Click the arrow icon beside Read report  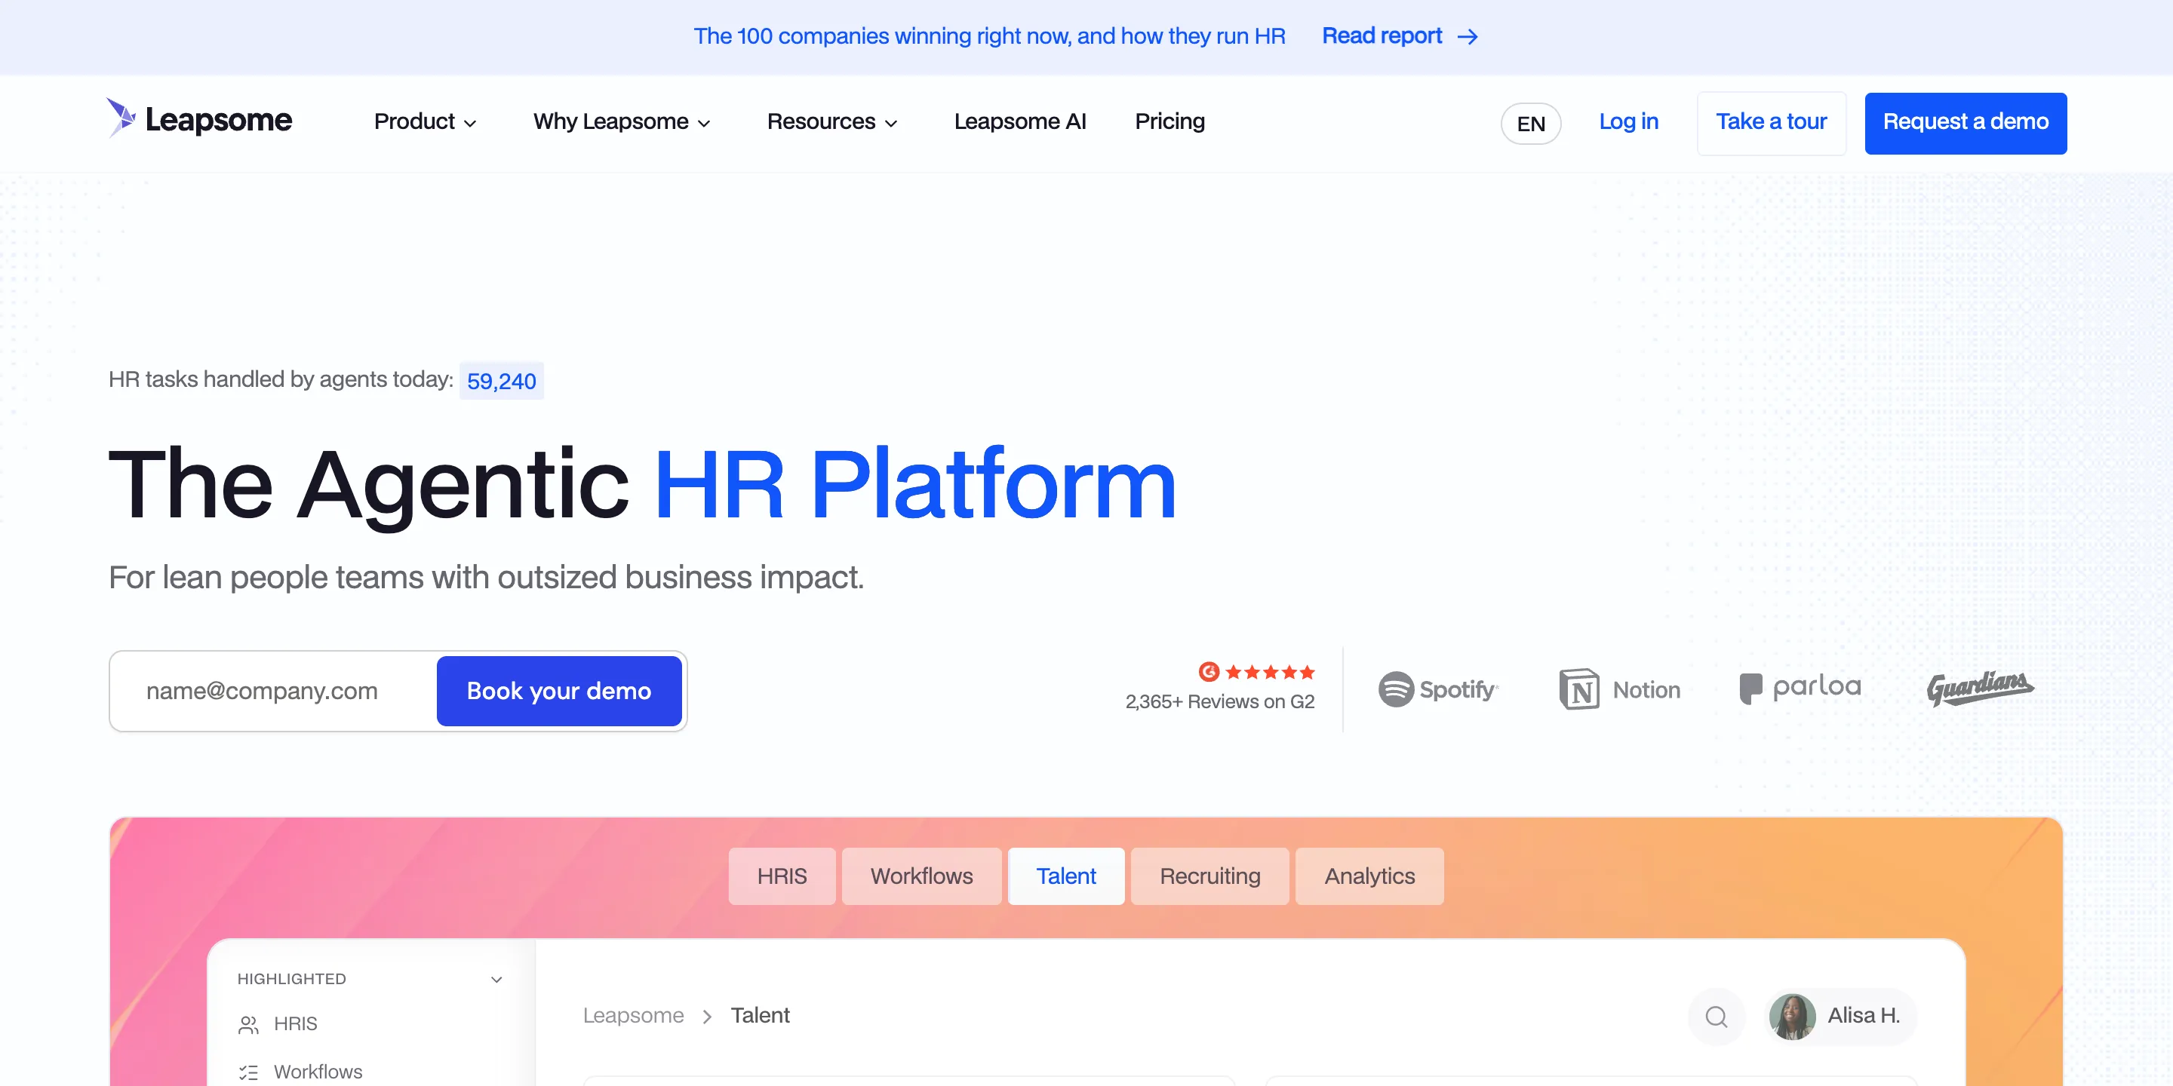tap(1468, 37)
